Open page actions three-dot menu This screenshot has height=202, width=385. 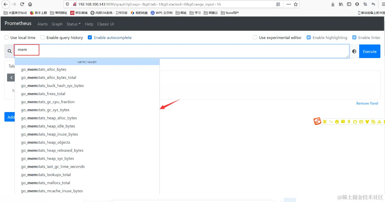(x=288, y=4)
